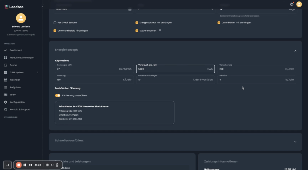Click the Konfiguration gear icon

point(5,102)
